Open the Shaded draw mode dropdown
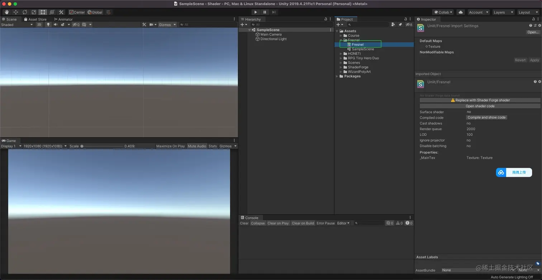The width and height of the screenshot is (542, 280). click(x=17, y=25)
